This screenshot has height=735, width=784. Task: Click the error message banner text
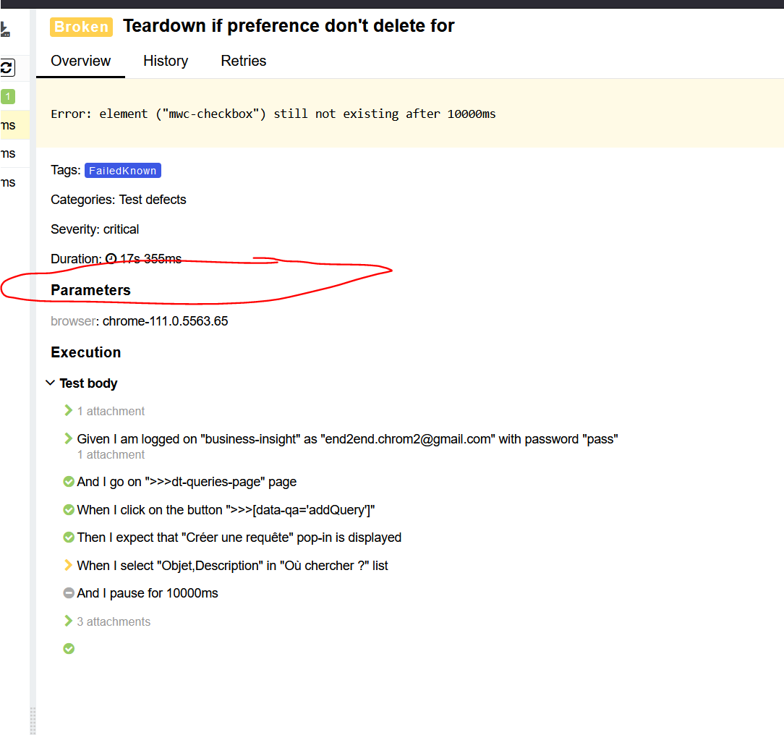coord(273,114)
